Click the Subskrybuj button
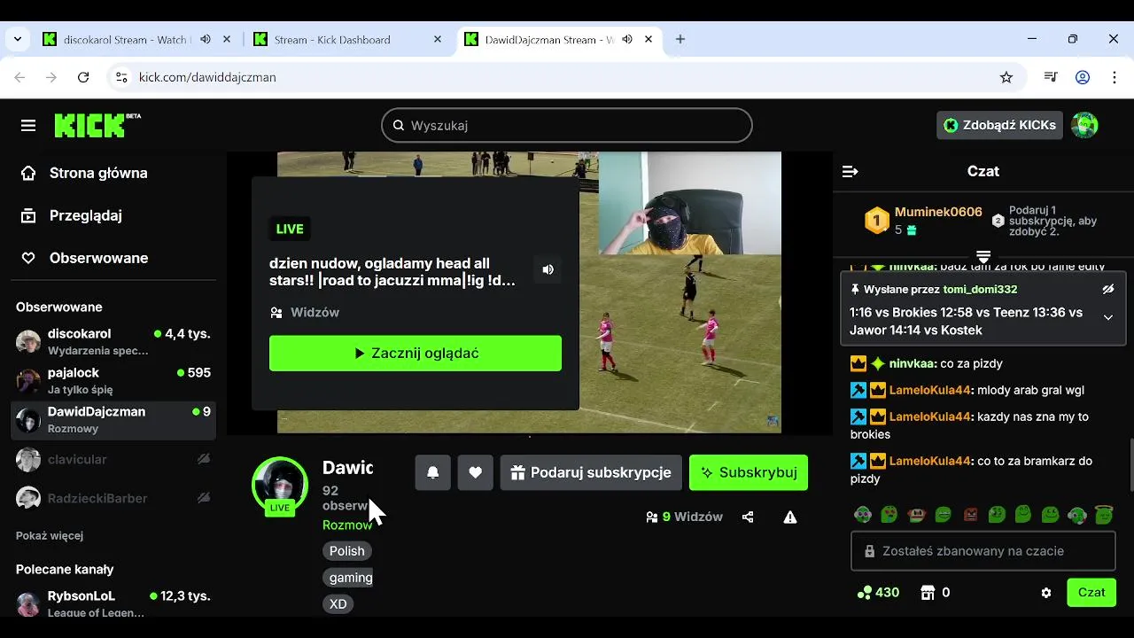The image size is (1134, 638). point(749,472)
